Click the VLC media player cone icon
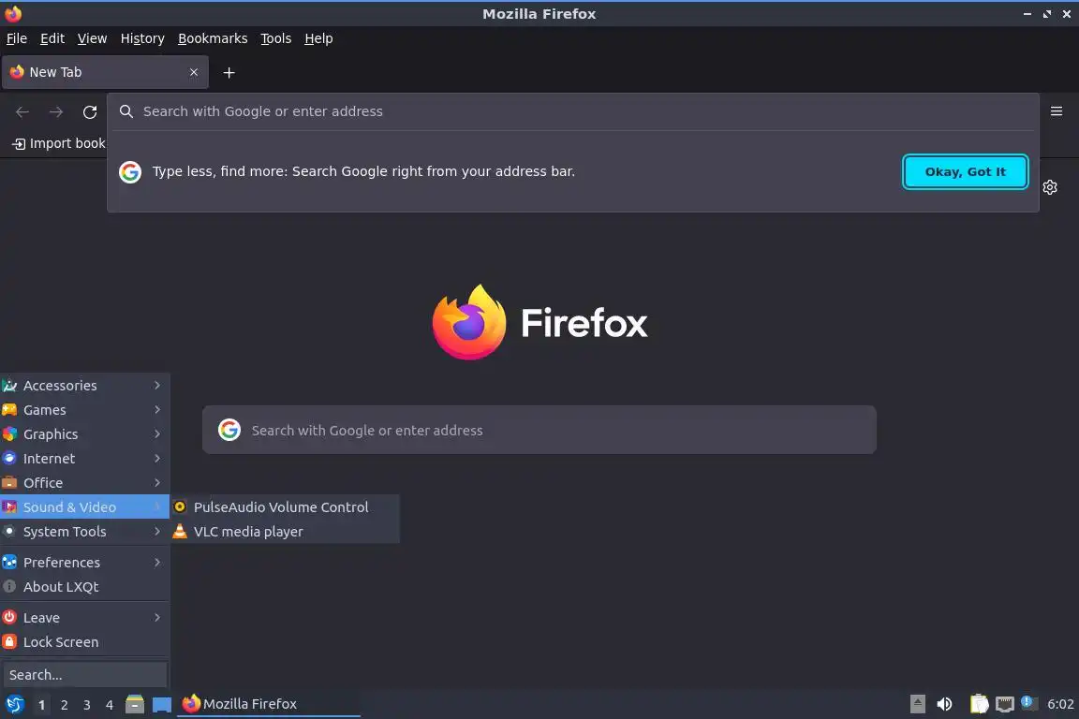The height and width of the screenshot is (719, 1079). coord(180,531)
